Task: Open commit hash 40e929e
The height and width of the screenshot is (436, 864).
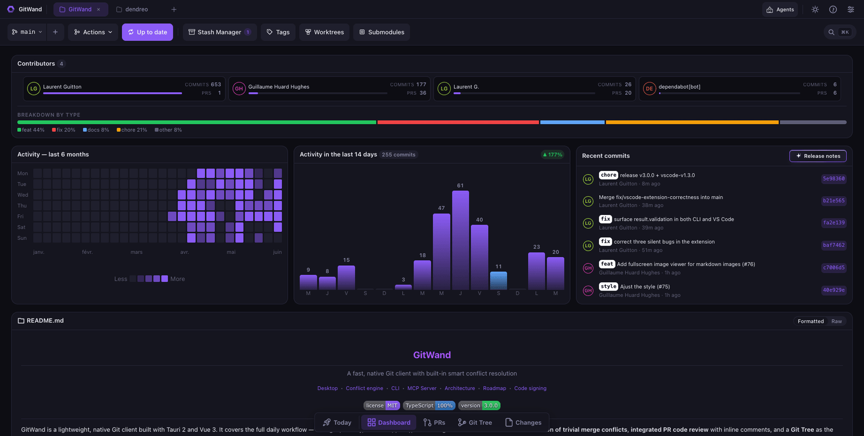Action: point(834,290)
